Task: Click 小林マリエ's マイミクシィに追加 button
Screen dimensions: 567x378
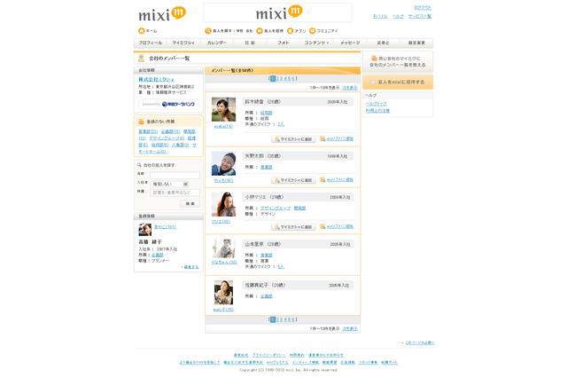Action: tap(293, 226)
